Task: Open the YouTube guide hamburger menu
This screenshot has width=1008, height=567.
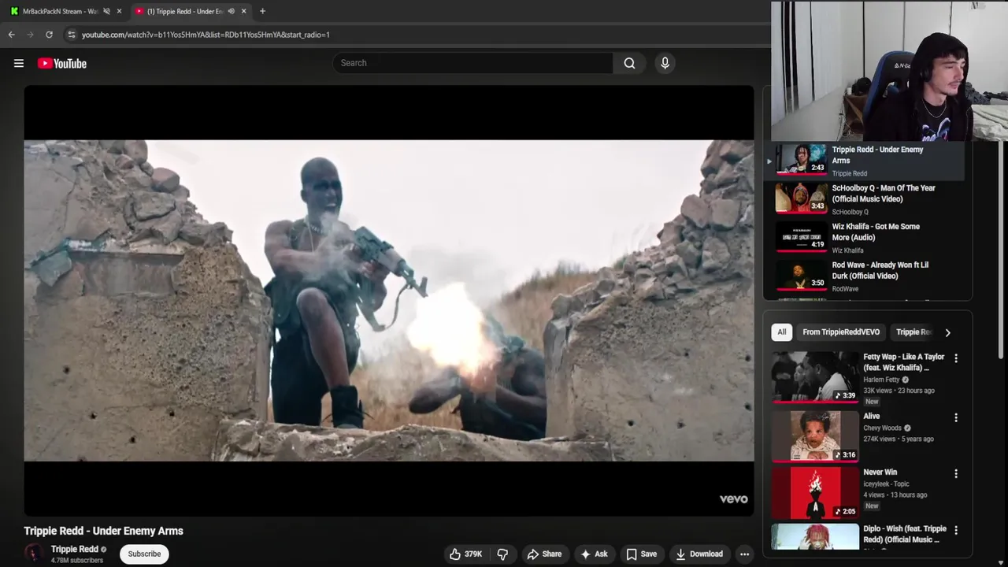Action: coord(19,63)
